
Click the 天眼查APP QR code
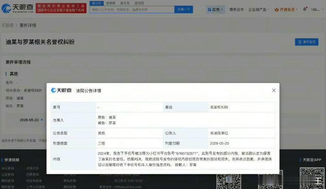pyautogui.click(x=312, y=179)
